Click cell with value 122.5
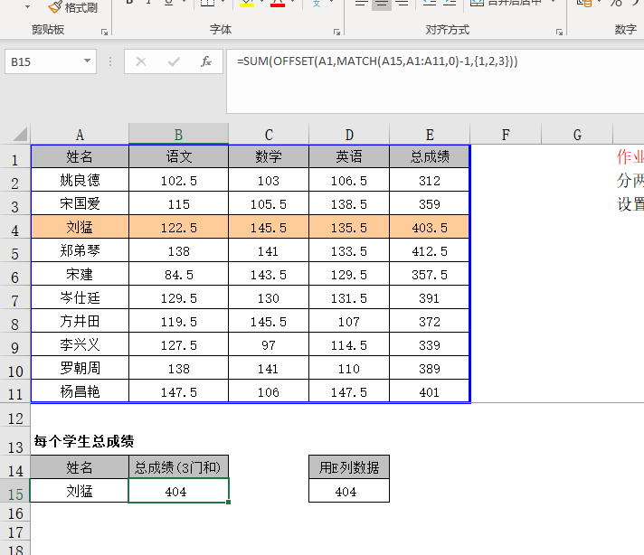The height and width of the screenshot is (555, 644). [x=179, y=228]
